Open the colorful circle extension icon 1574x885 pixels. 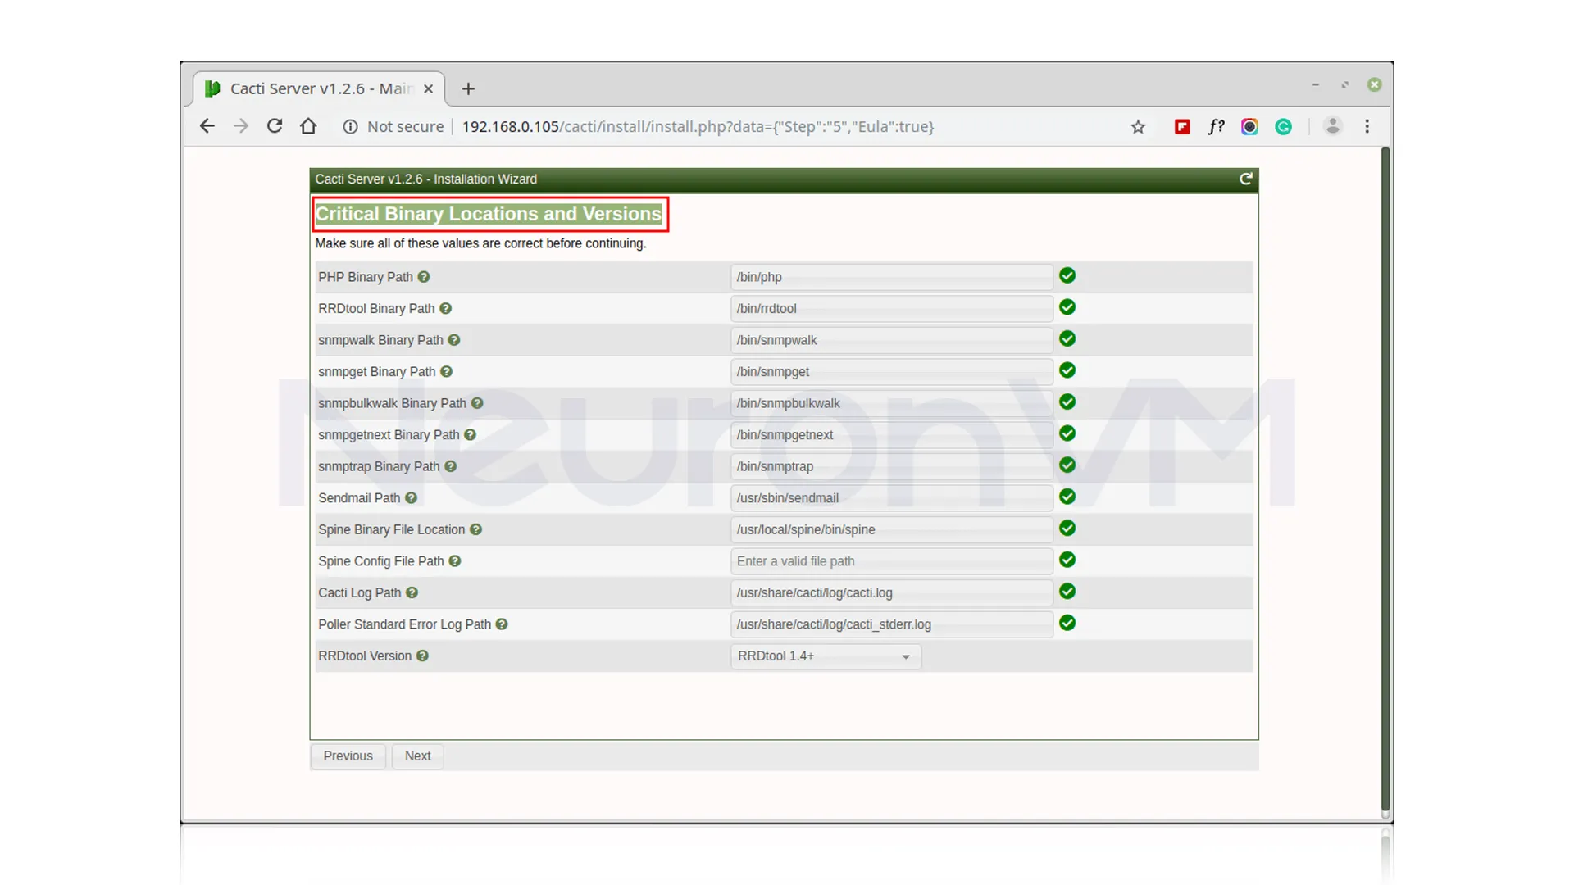click(1249, 126)
